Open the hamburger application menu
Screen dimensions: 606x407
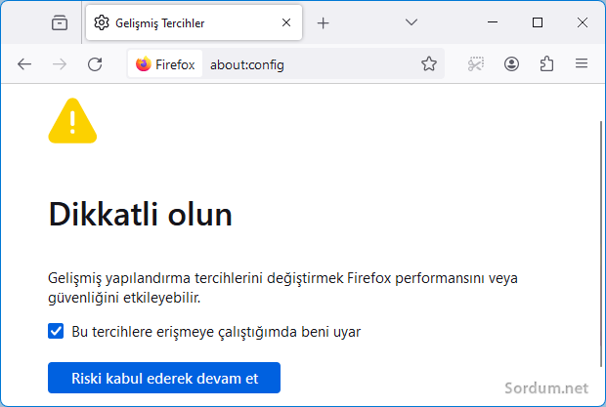coord(582,63)
